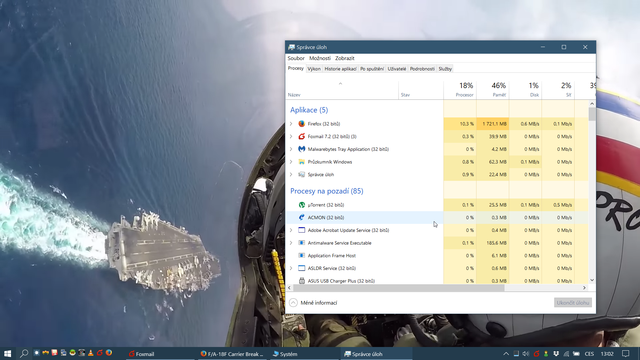
Task: Click the Antimalware Service Executable icon
Action: coord(302,243)
